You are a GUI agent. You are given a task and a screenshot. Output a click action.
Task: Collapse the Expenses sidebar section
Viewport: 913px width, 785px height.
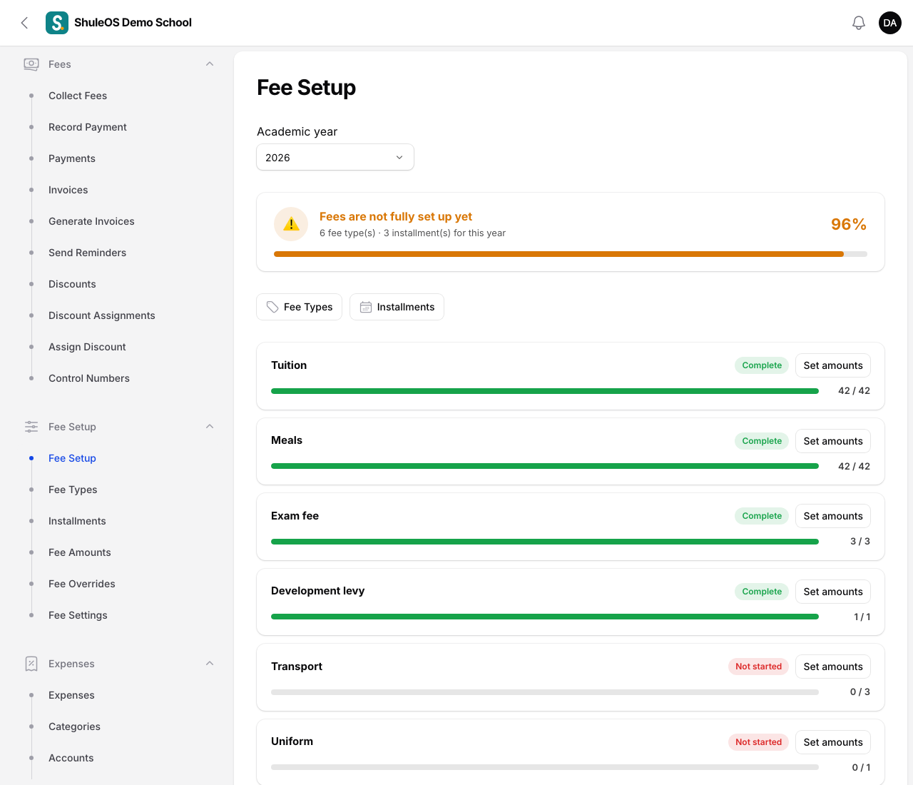pos(210,664)
